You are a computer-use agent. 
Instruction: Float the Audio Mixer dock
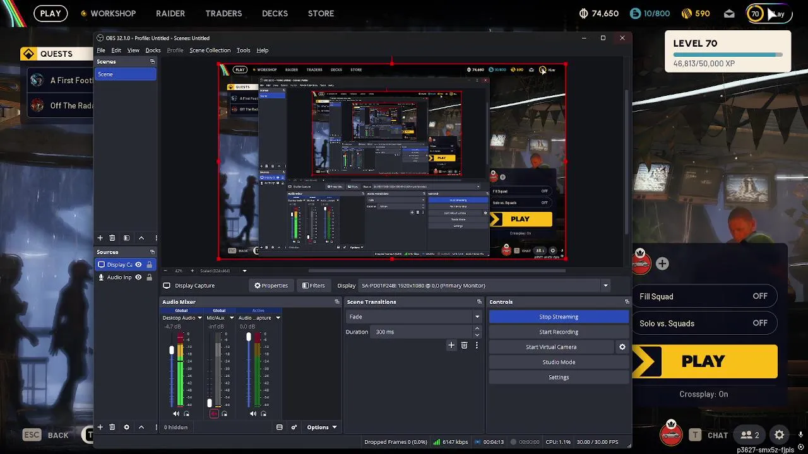(x=337, y=302)
